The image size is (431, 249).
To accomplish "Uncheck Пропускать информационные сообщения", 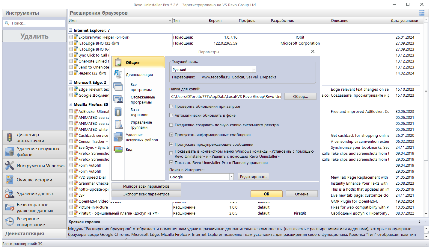I will coord(171,135).
